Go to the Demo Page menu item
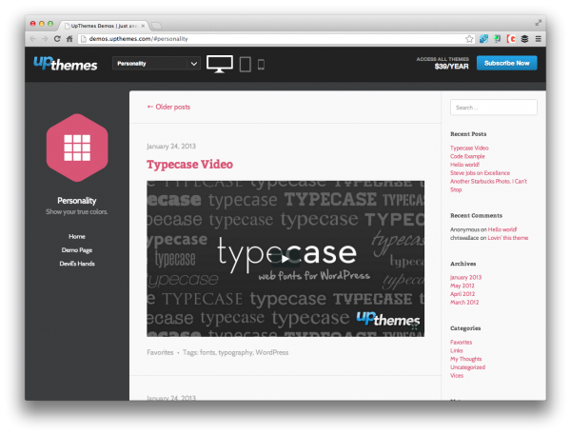This screenshot has width=571, height=435. pyautogui.click(x=77, y=250)
